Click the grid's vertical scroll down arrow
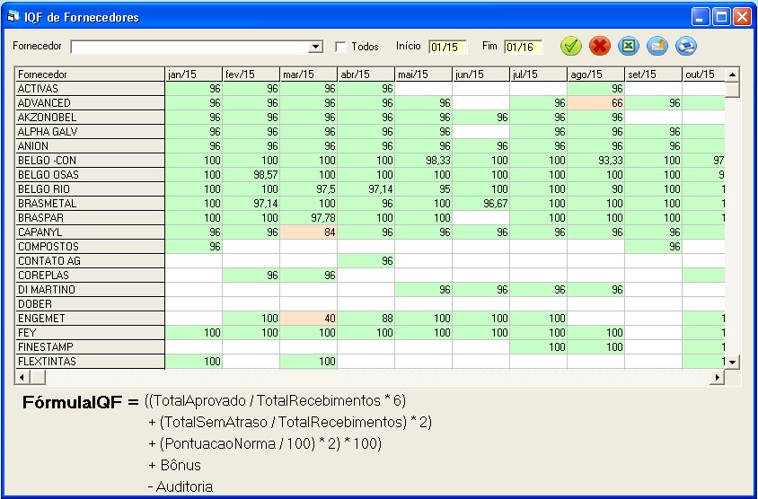 point(732,362)
